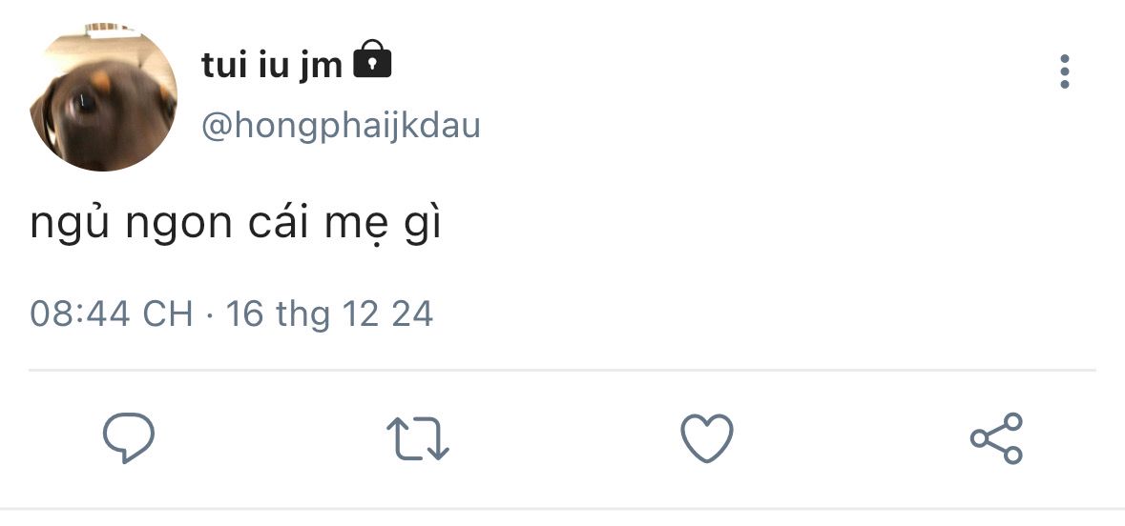Click the 08:44 CH timestamp
This screenshot has height=526, width=1125.
[112, 314]
